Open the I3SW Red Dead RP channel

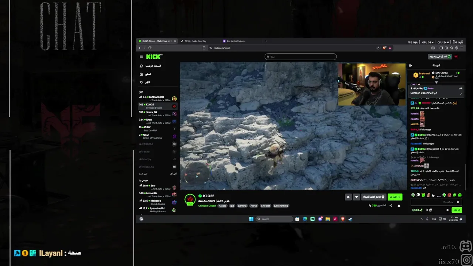click(158, 129)
